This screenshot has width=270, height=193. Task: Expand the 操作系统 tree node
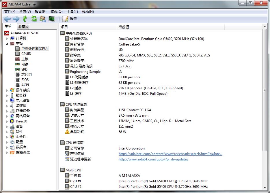click(7, 90)
